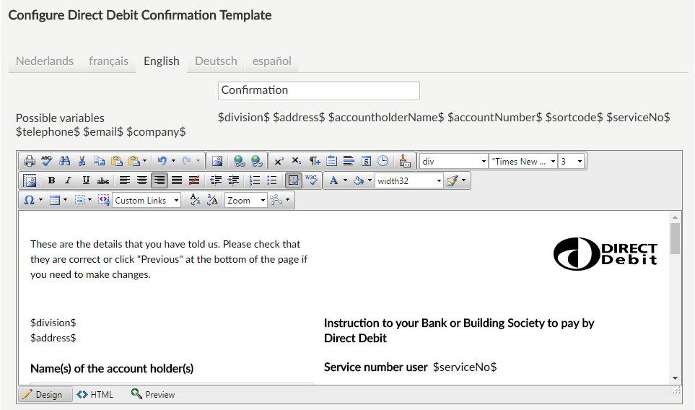Click the Print icon in the editor toolbar
Viewport: 695px width, 410px height.
tap(30, 162)
